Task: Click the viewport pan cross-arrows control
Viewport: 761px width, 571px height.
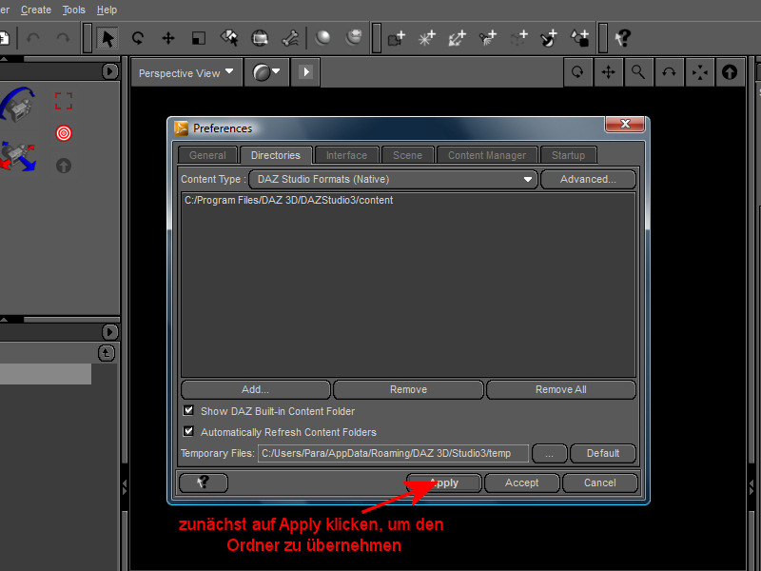Action: click(608, 72)
